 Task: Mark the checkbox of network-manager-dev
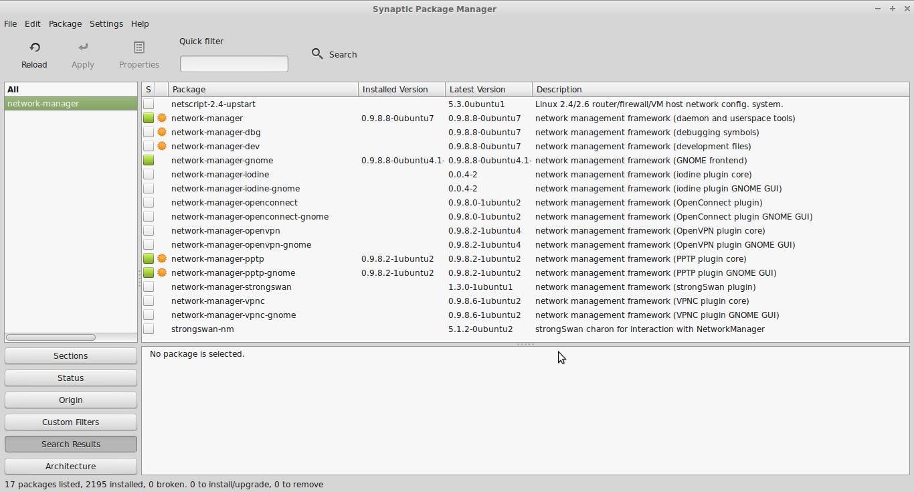click(x=149, y=146)
